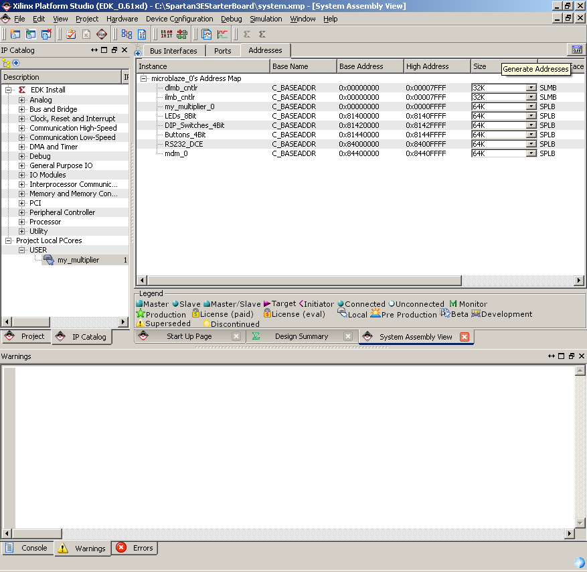Switch to the Ports tab
Screen dimensions: 587x572
coord(222,51)
